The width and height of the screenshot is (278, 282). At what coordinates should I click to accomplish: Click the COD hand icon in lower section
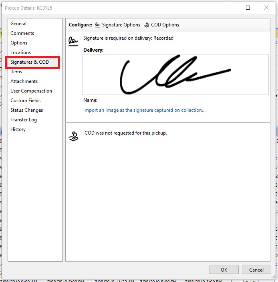point(73,136)
